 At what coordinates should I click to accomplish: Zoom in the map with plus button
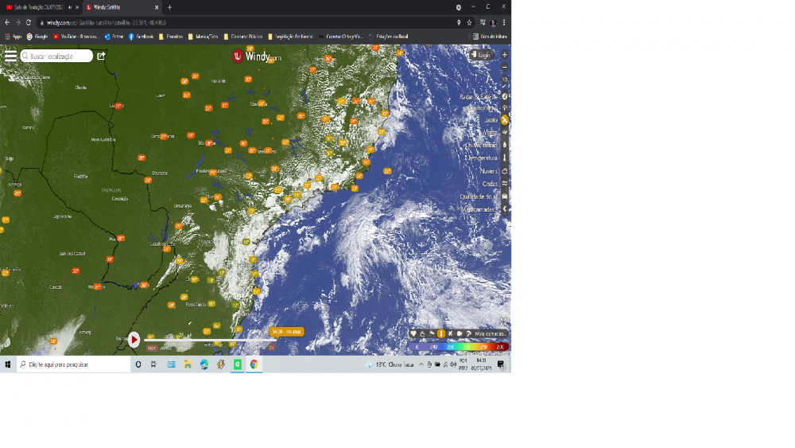click(x=505, y=55)
